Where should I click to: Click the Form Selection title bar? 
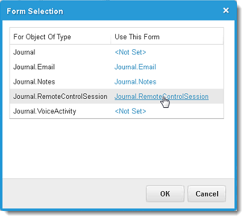tap(113, 11)
